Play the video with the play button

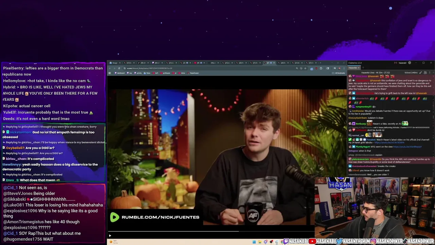(x=110, y=235)
